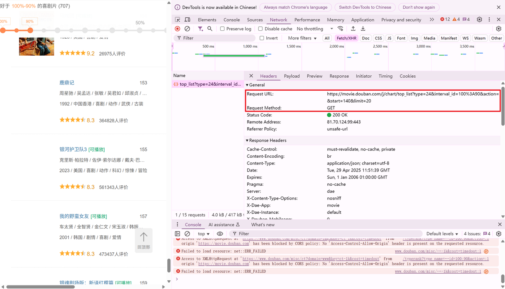This screenshot has width=505, height=289.
Task: Show the console sidebar
Action: pyautogui.click(x=178, y=234)
